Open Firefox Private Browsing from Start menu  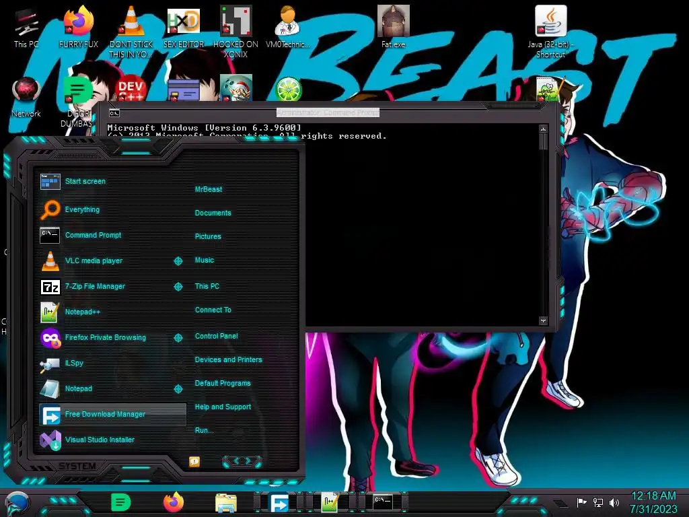click(x=112, y=338)
